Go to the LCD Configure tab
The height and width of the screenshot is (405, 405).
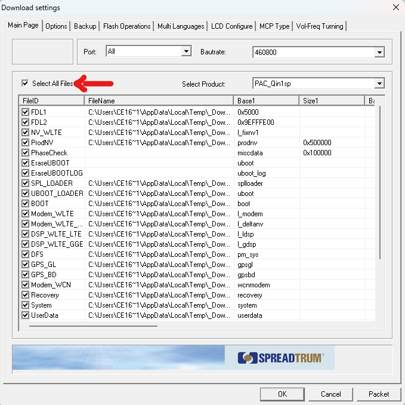[x=231, y=26]
